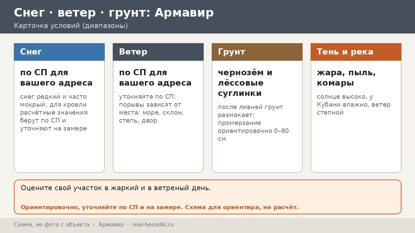Select the 'Снег' card header
The width and height of the screenshot is (415, 233).
tap(59, 52)
